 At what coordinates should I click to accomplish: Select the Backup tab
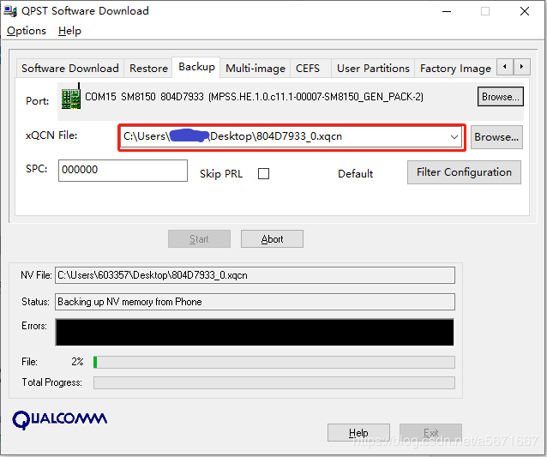[196, 67]
